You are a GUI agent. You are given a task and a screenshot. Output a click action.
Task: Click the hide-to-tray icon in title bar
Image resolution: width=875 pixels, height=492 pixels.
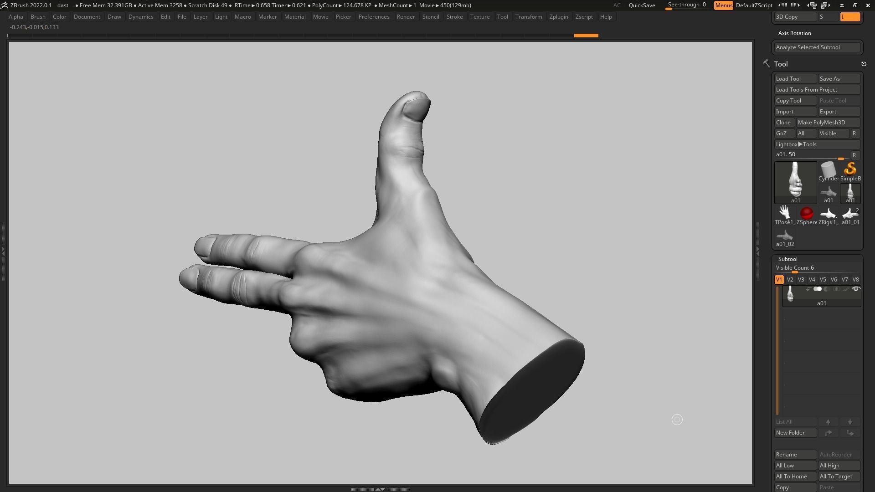[x=842, y=5]
